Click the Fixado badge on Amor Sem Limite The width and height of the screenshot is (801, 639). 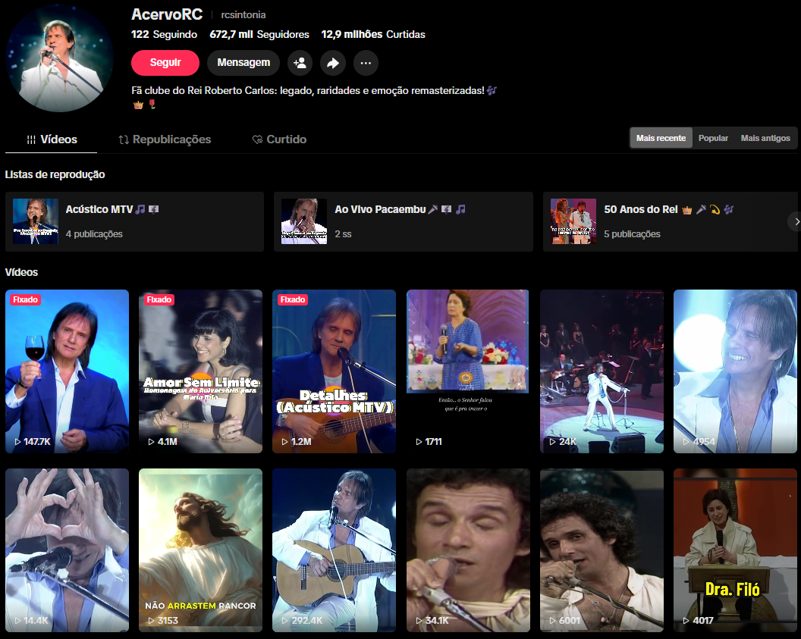click(159, 299)
